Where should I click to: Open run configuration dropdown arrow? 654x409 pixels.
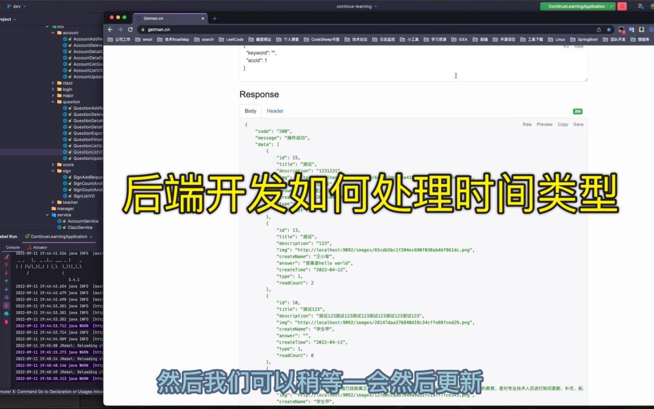tap(611, 6)
